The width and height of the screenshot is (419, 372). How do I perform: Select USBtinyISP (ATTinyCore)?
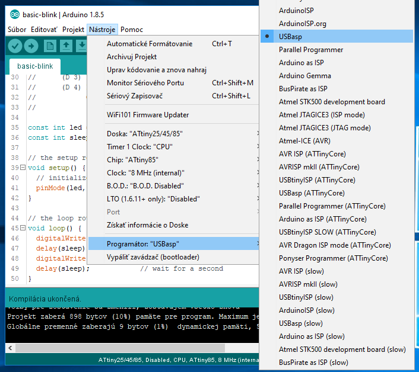coord(337,180)
